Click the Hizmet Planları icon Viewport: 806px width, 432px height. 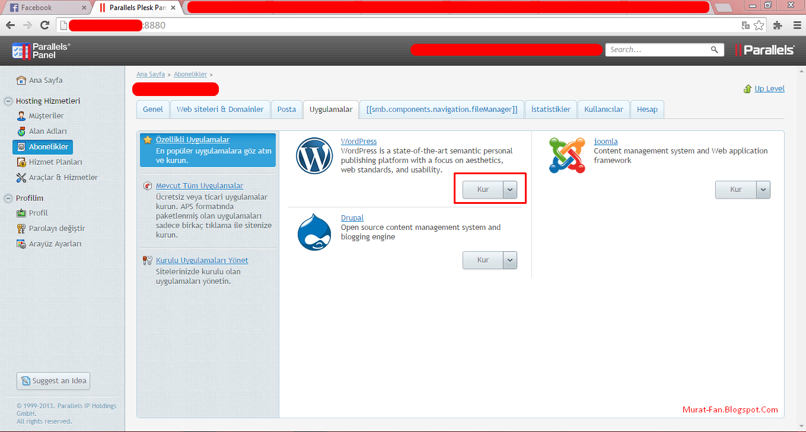(x=21, y=162)
